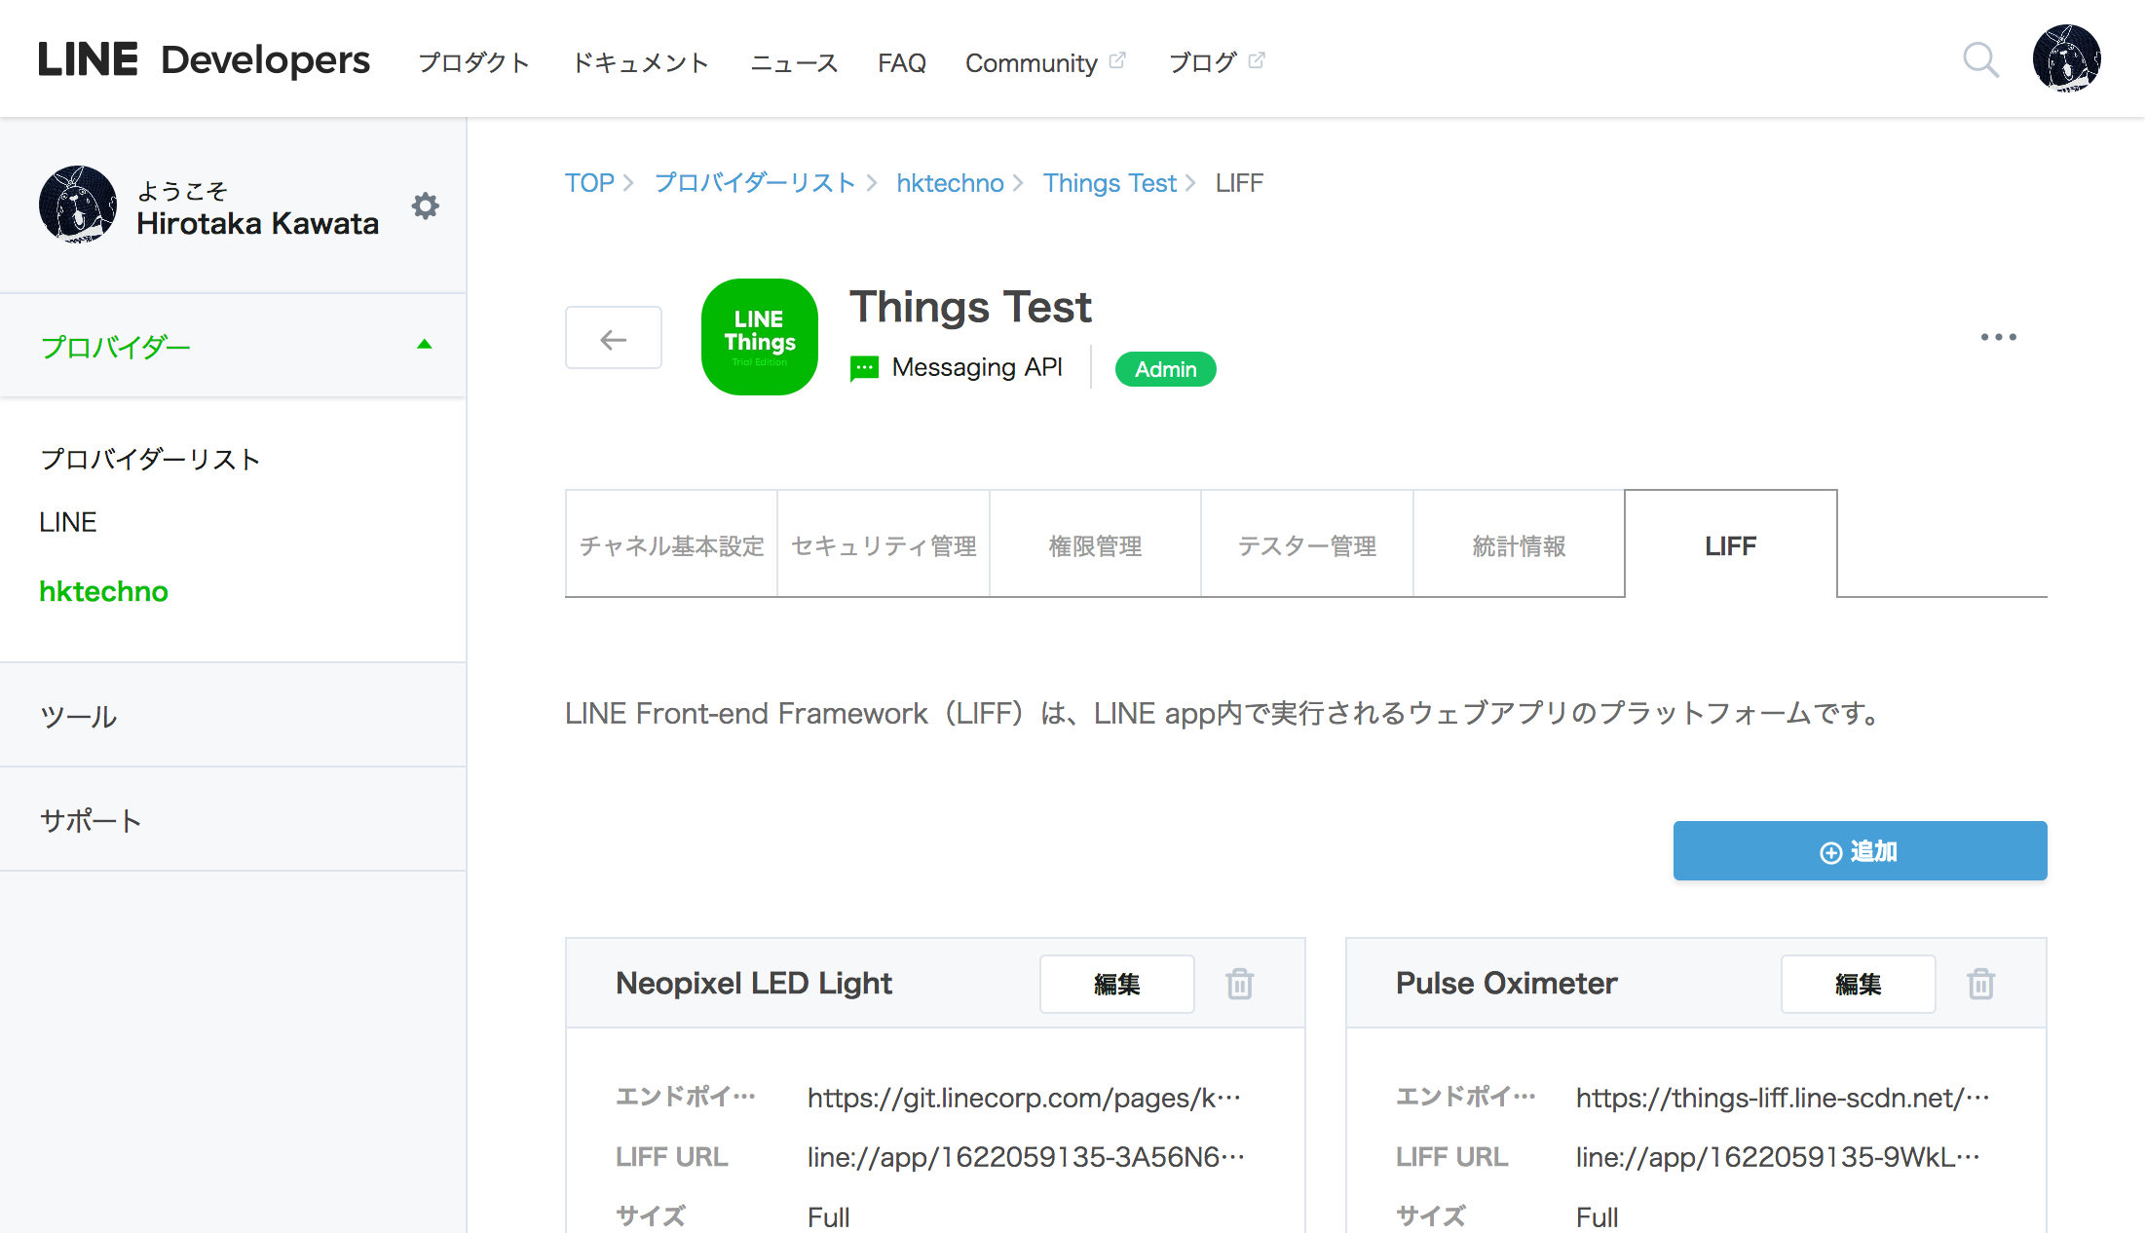This screenshot has height=1233, width=2145.
Task: Open the profile avatar in top bar
Action: pos(2066,58)
